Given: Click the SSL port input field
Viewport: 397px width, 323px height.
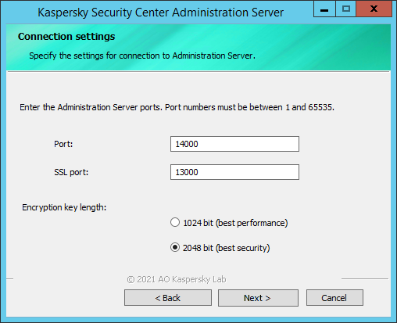Looking at the screenshot, I should point(234,172).
